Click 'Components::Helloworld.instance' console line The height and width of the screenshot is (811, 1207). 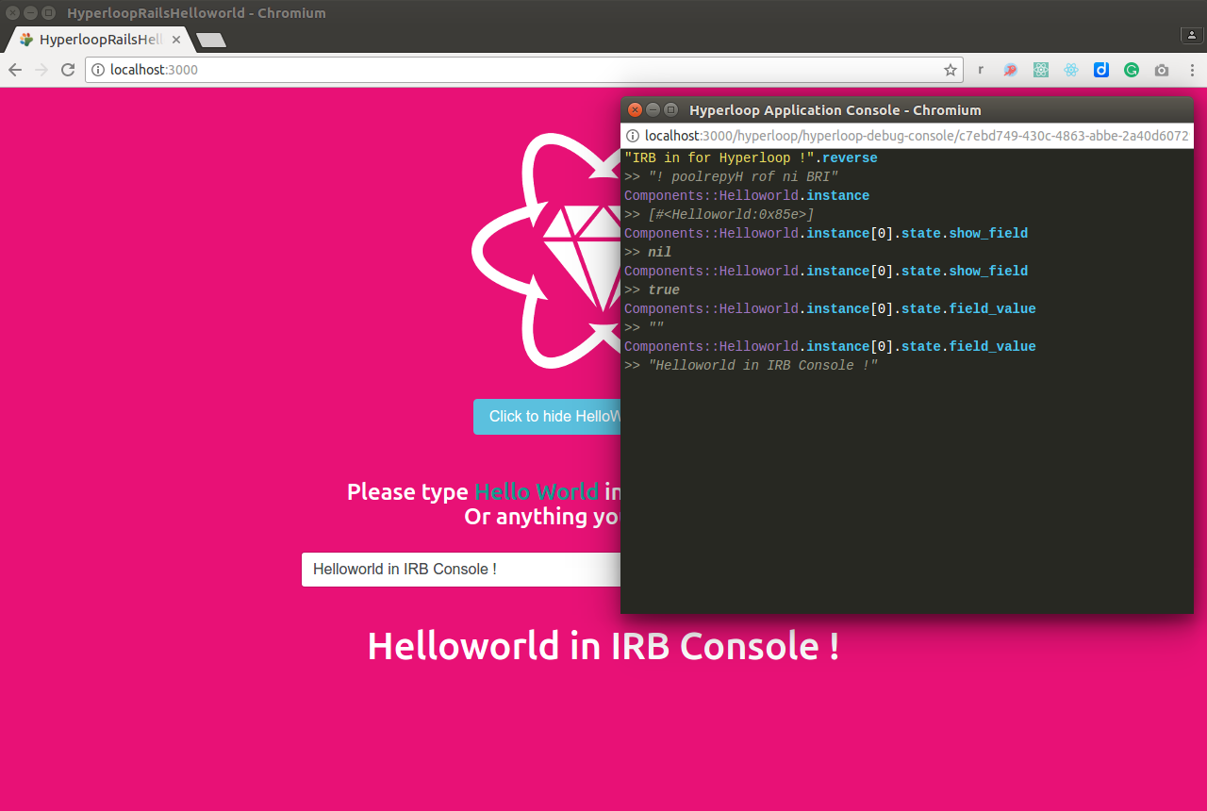[x=747, y=195]
